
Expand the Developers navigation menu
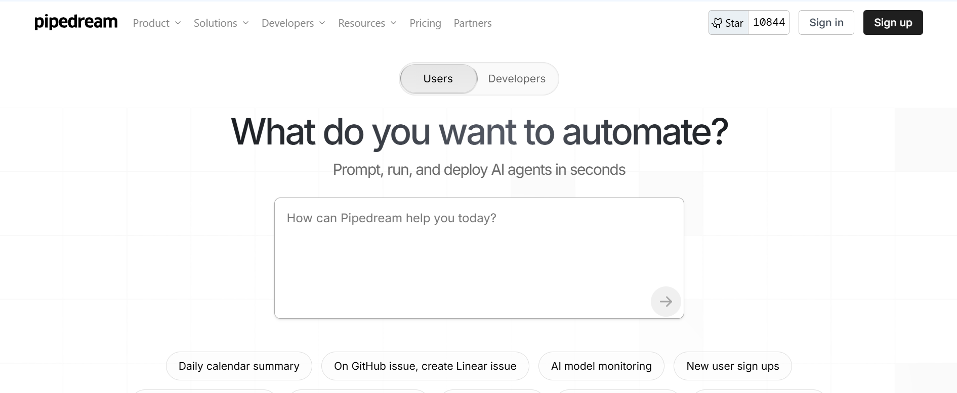point(294,23)
